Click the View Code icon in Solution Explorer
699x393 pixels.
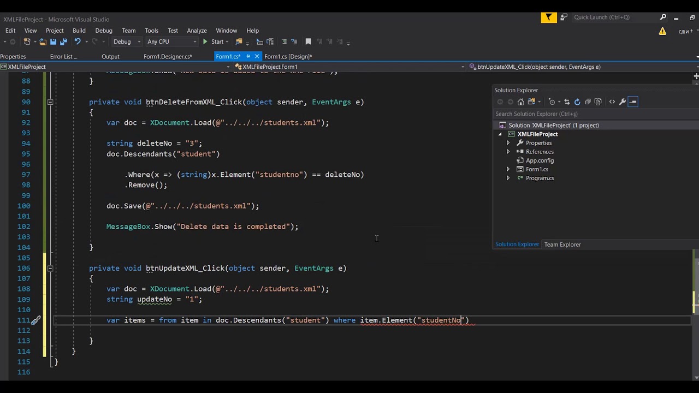tap(612, 102)
